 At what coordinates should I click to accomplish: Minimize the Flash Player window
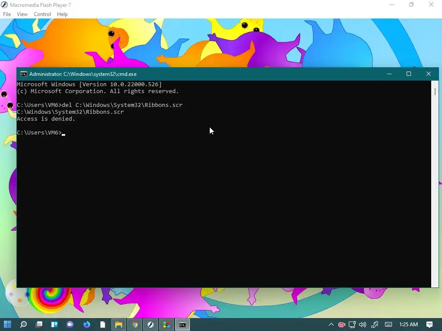tap(391, 4)
